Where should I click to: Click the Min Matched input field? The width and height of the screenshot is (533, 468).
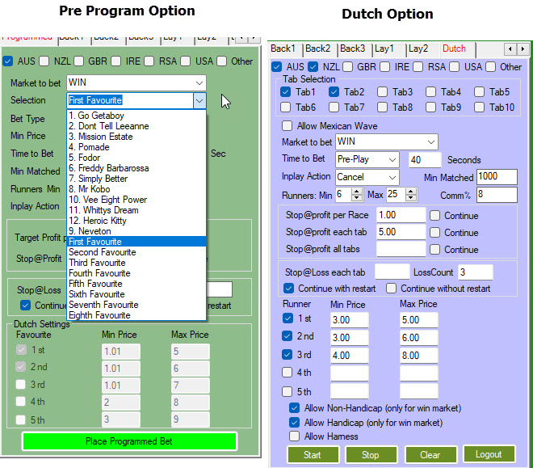click(x=497, y=177)
